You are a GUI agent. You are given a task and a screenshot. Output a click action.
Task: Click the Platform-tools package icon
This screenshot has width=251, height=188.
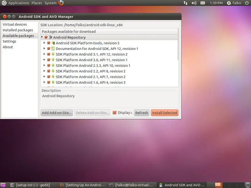tap(53, 43)
